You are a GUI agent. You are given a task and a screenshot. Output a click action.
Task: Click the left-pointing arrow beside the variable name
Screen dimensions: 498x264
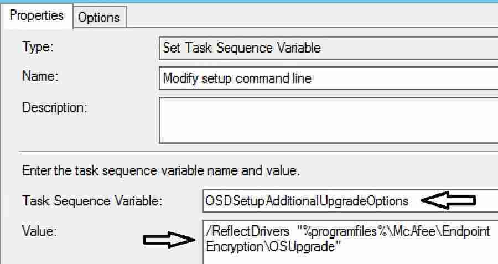[447, 201]
